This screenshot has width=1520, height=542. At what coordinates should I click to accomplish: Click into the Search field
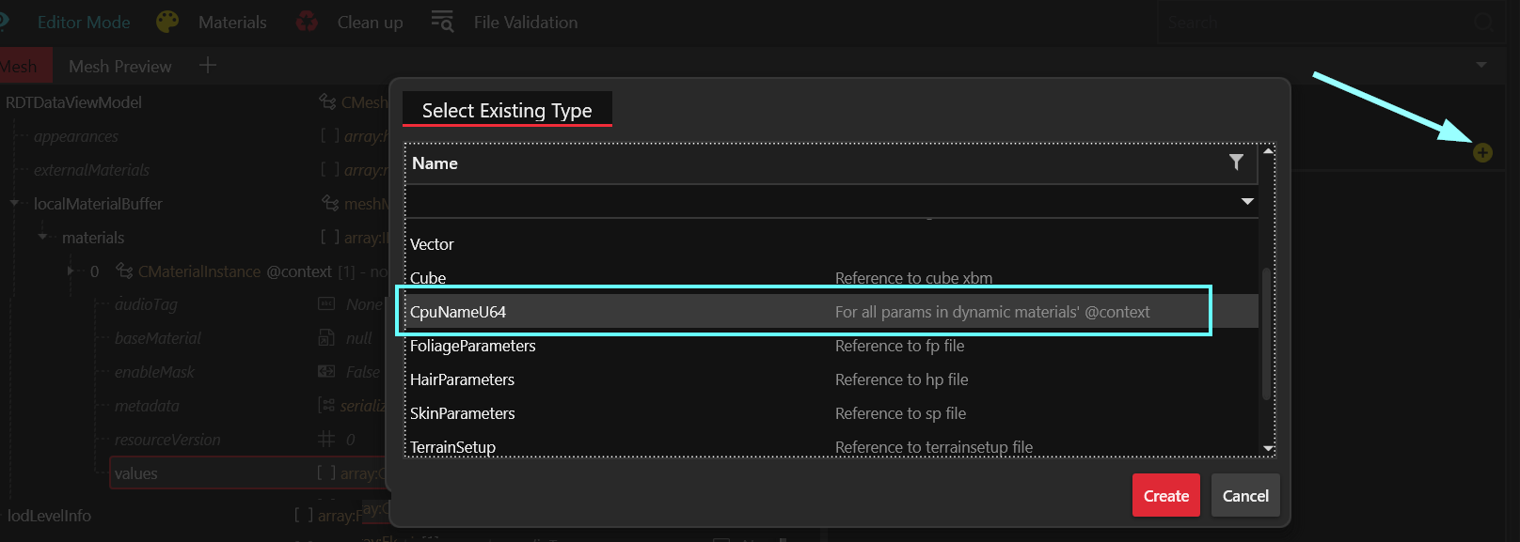click(1317, 23)
